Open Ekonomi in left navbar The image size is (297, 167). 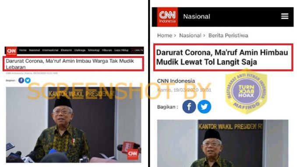[66, 50]
